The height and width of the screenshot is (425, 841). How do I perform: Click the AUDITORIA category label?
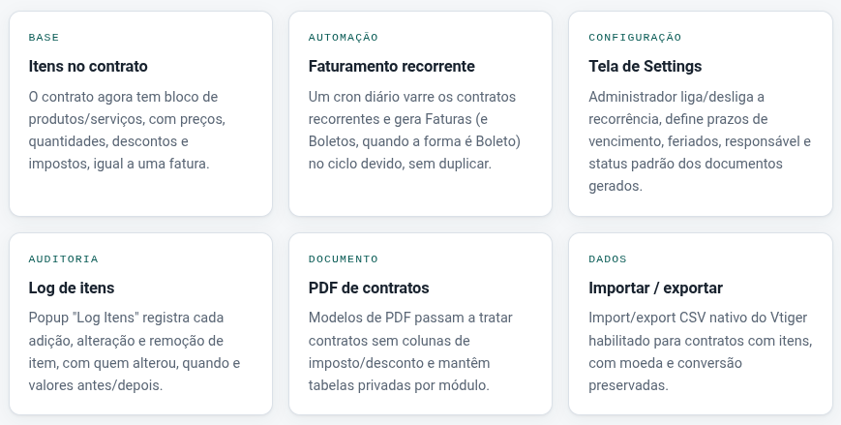click(63, 258)
